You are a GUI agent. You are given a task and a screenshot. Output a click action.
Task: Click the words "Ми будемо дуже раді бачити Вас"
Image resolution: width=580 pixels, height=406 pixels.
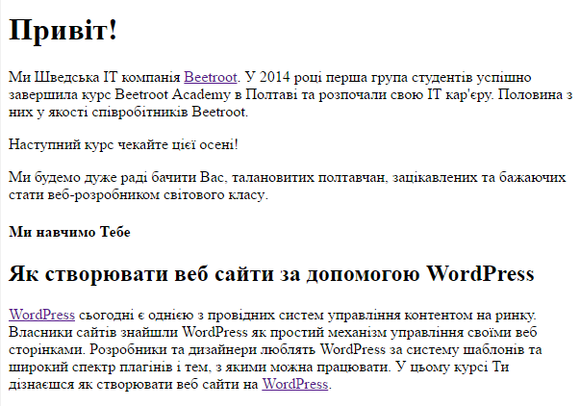point(116,177)
